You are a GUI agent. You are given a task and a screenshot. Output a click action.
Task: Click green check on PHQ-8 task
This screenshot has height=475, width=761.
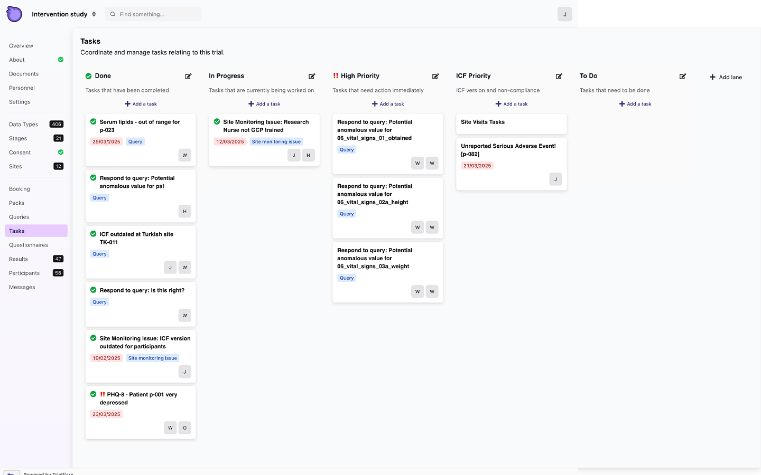[x=93, y=394]
